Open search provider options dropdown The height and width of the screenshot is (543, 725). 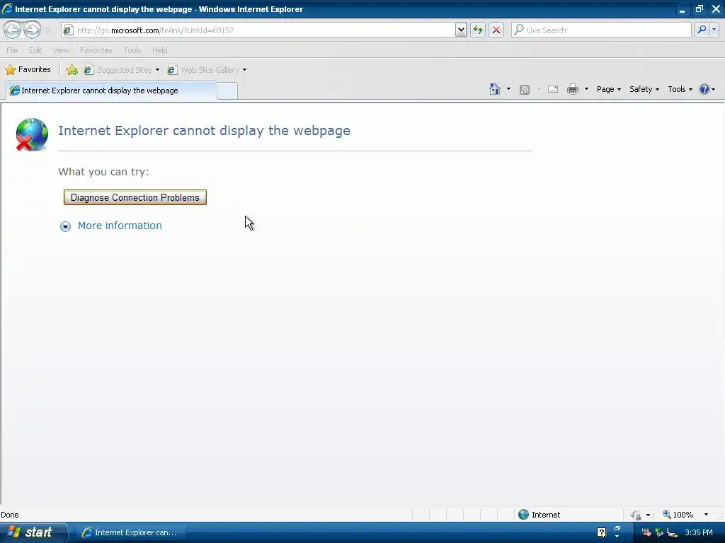point(714,30)
